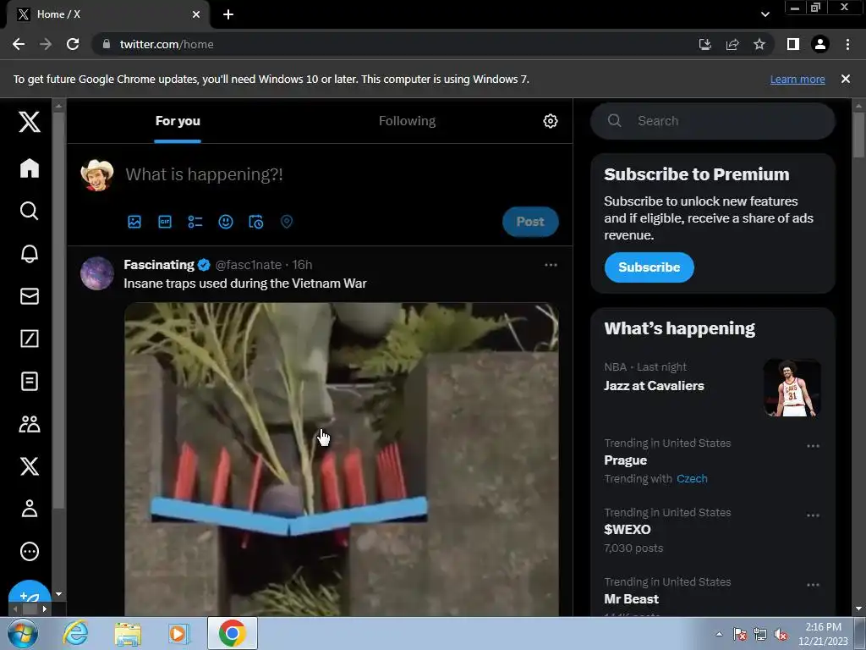This screenshot has width=866, height=650.
Task: Open the $WEXO trending topic
Action: pos(628,530)
